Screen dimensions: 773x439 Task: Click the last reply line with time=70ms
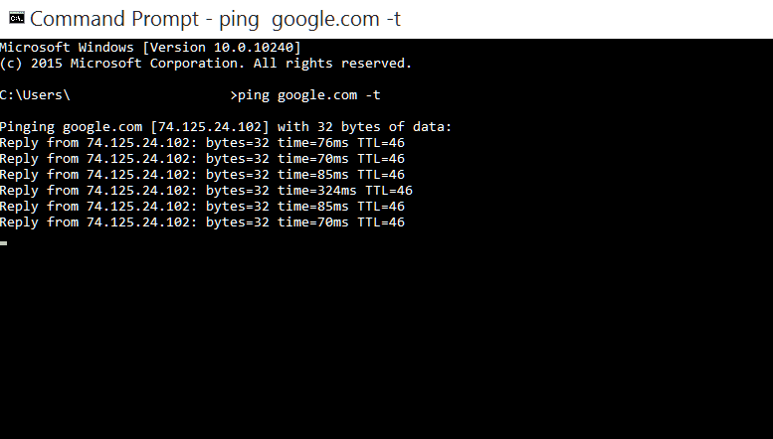click(202, 222)
